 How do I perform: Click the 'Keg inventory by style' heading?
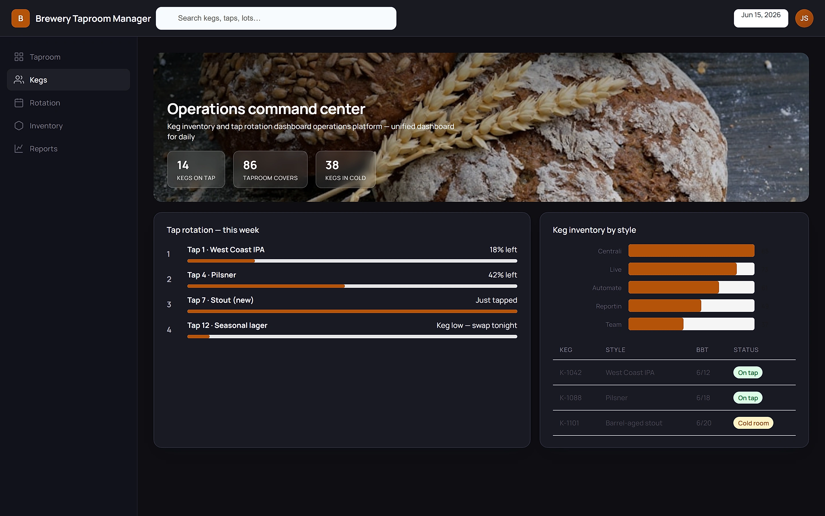[x=594, y=230]
